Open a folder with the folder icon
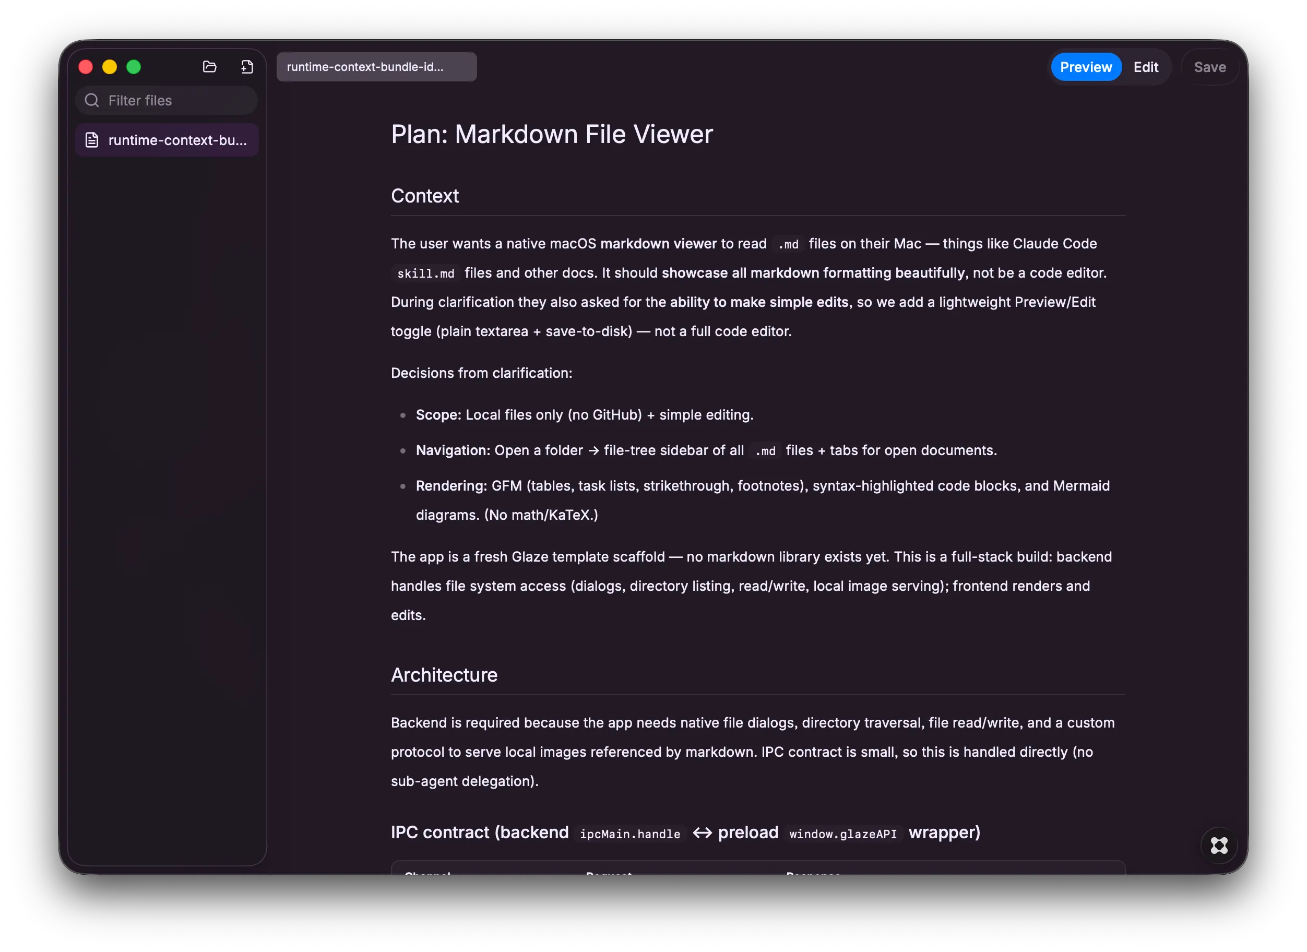Screen dimensions: 1307x952 click(210, 67)
